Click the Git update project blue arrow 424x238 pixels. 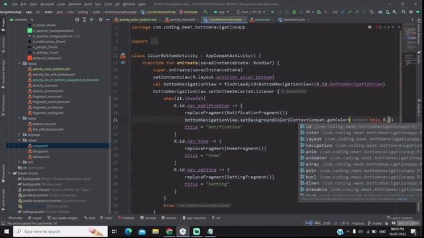pos(343,12)
